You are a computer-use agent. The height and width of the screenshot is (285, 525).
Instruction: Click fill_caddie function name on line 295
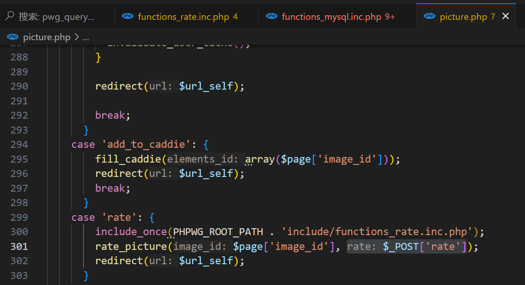(x=128, y=159)
